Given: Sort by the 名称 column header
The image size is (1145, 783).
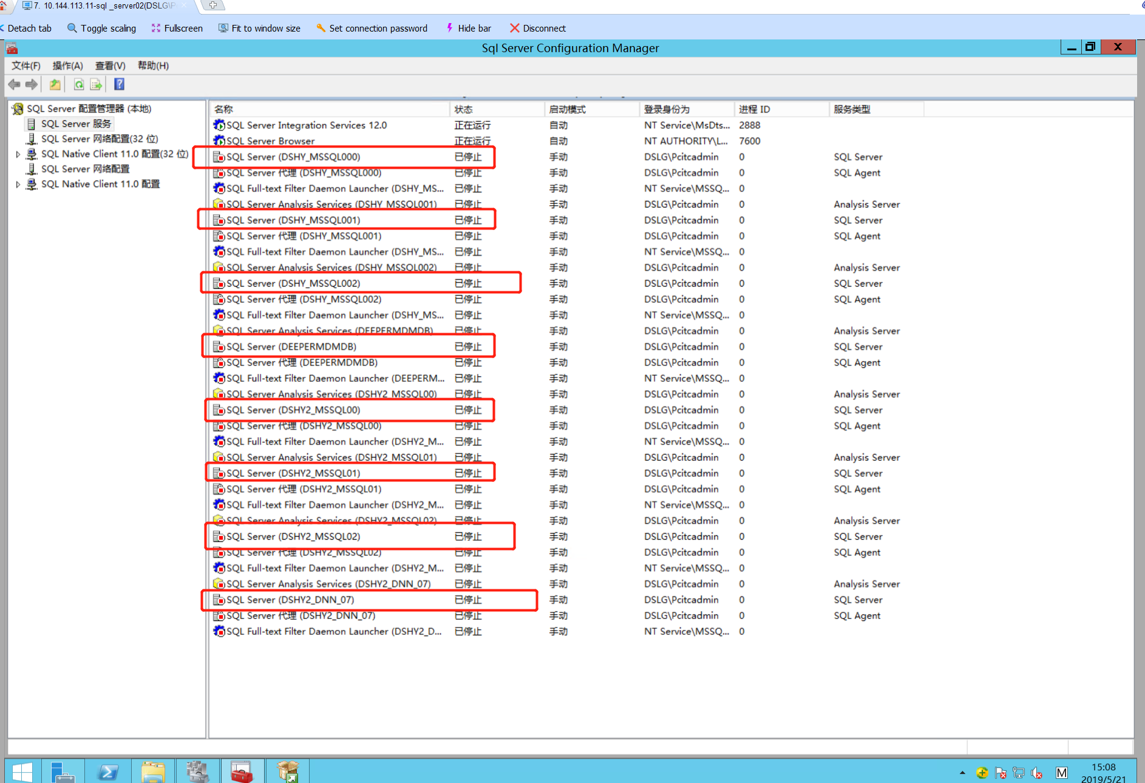Looking at the screenshot, I should point(330,109).
